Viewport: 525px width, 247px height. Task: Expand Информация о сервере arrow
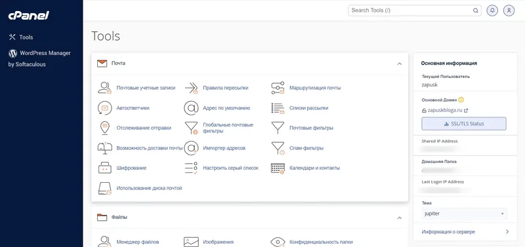click(x=507, y=232)
